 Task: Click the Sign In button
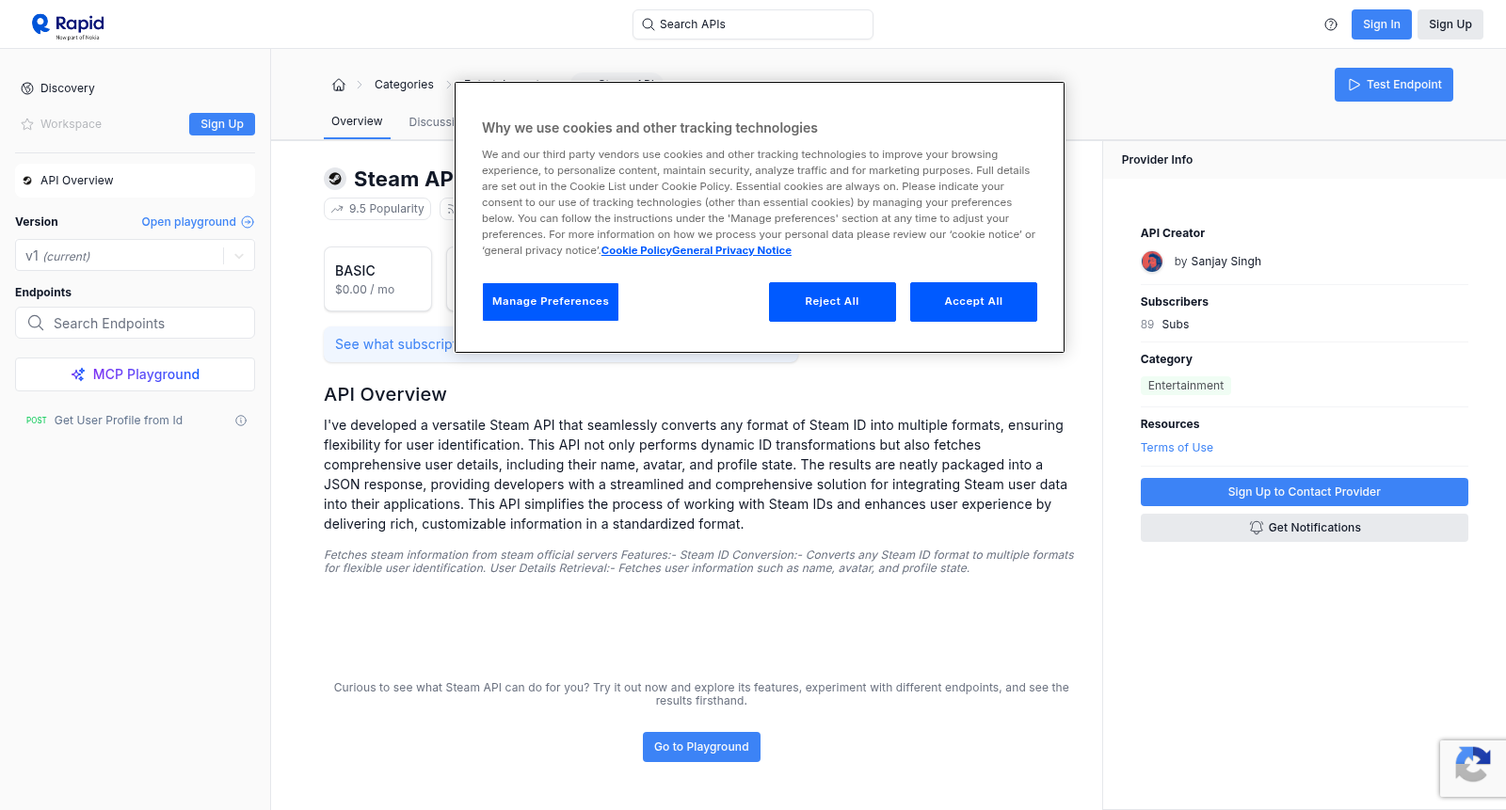(x=1381, y=24)
